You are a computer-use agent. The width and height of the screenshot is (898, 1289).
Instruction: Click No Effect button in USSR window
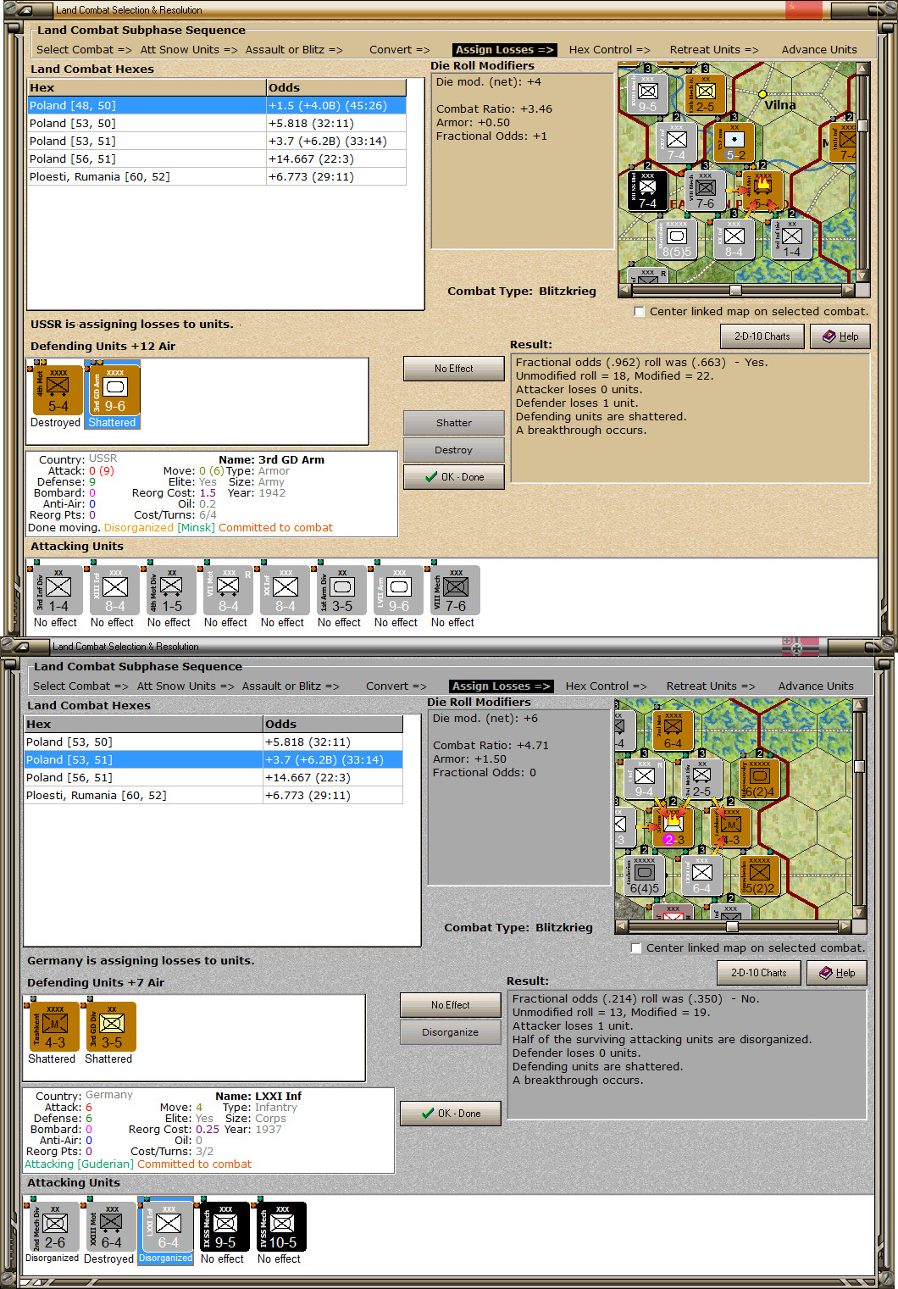click(x=454, y=369)
